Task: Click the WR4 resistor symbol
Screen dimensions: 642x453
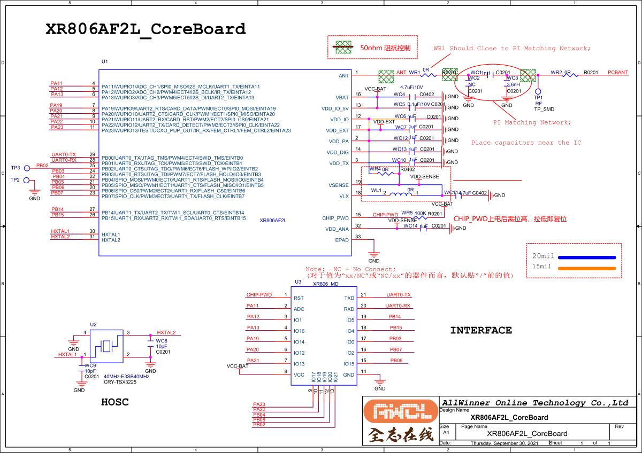Action: click(386, 173)
